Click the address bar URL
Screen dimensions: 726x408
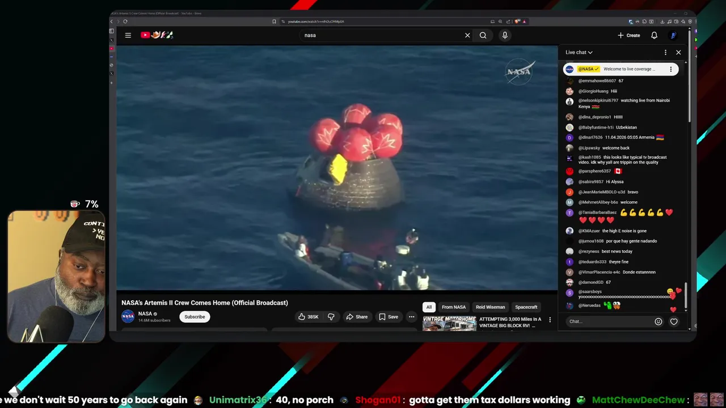tap(316, 22)
